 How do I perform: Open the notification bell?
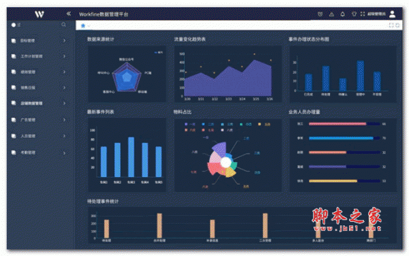tap(343, 14)
